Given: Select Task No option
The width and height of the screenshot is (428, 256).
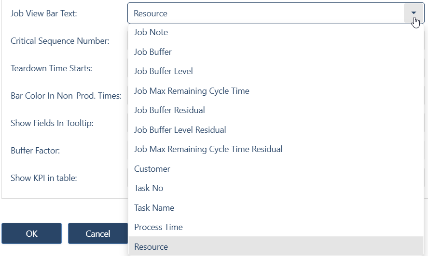Looking at the screenshot, I should (x=276, y=188).
